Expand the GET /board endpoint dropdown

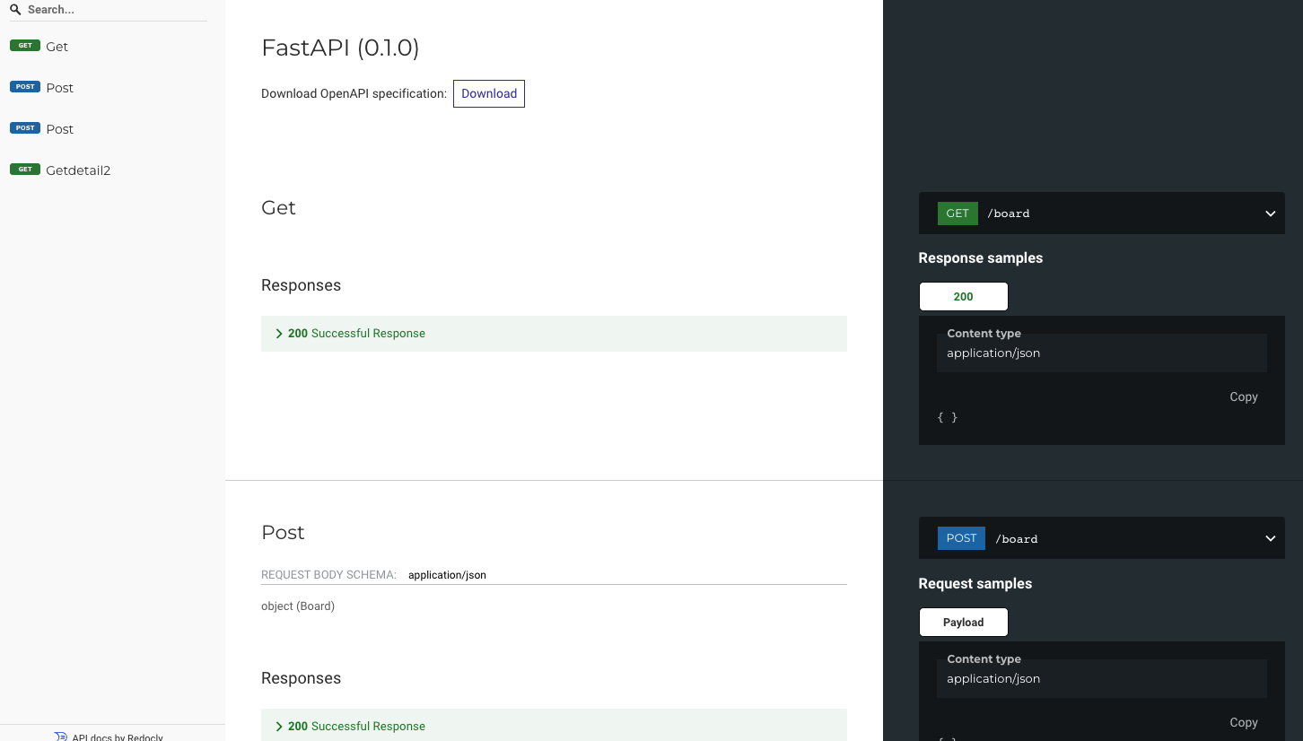point(1102,214)
